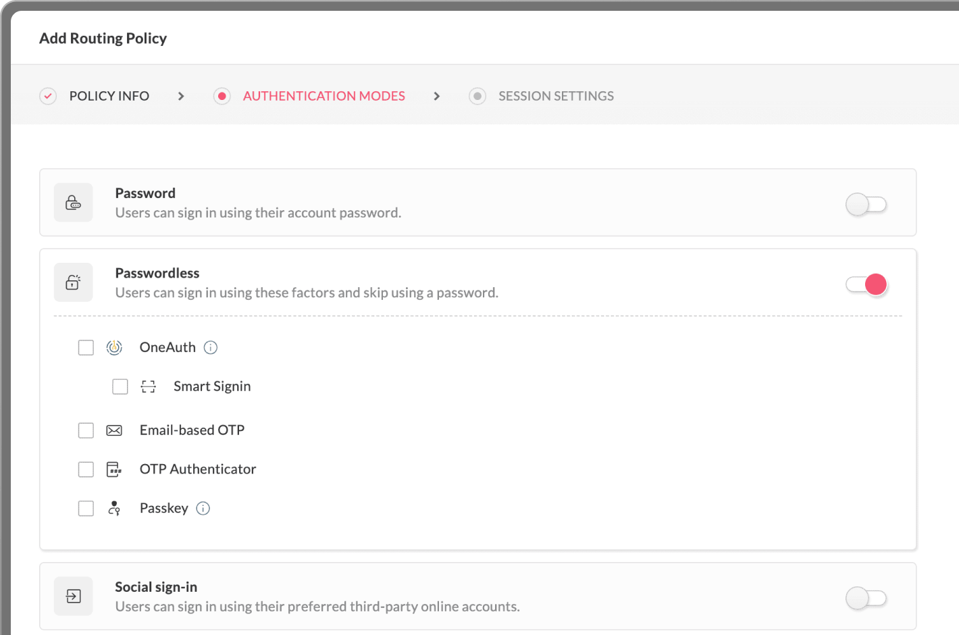
Task: Enable the Social sign-in toggle
Action: tap(866, 598)
